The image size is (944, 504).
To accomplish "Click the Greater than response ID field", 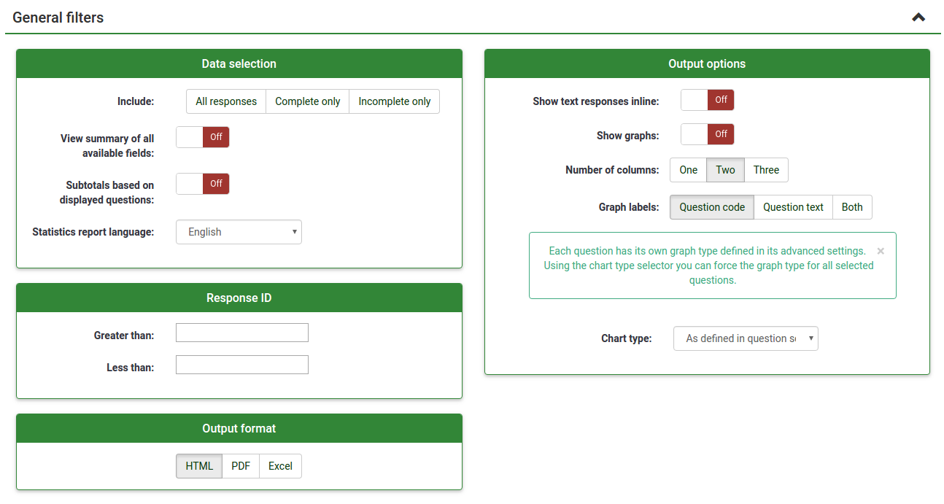I will (x=242, y=333).
